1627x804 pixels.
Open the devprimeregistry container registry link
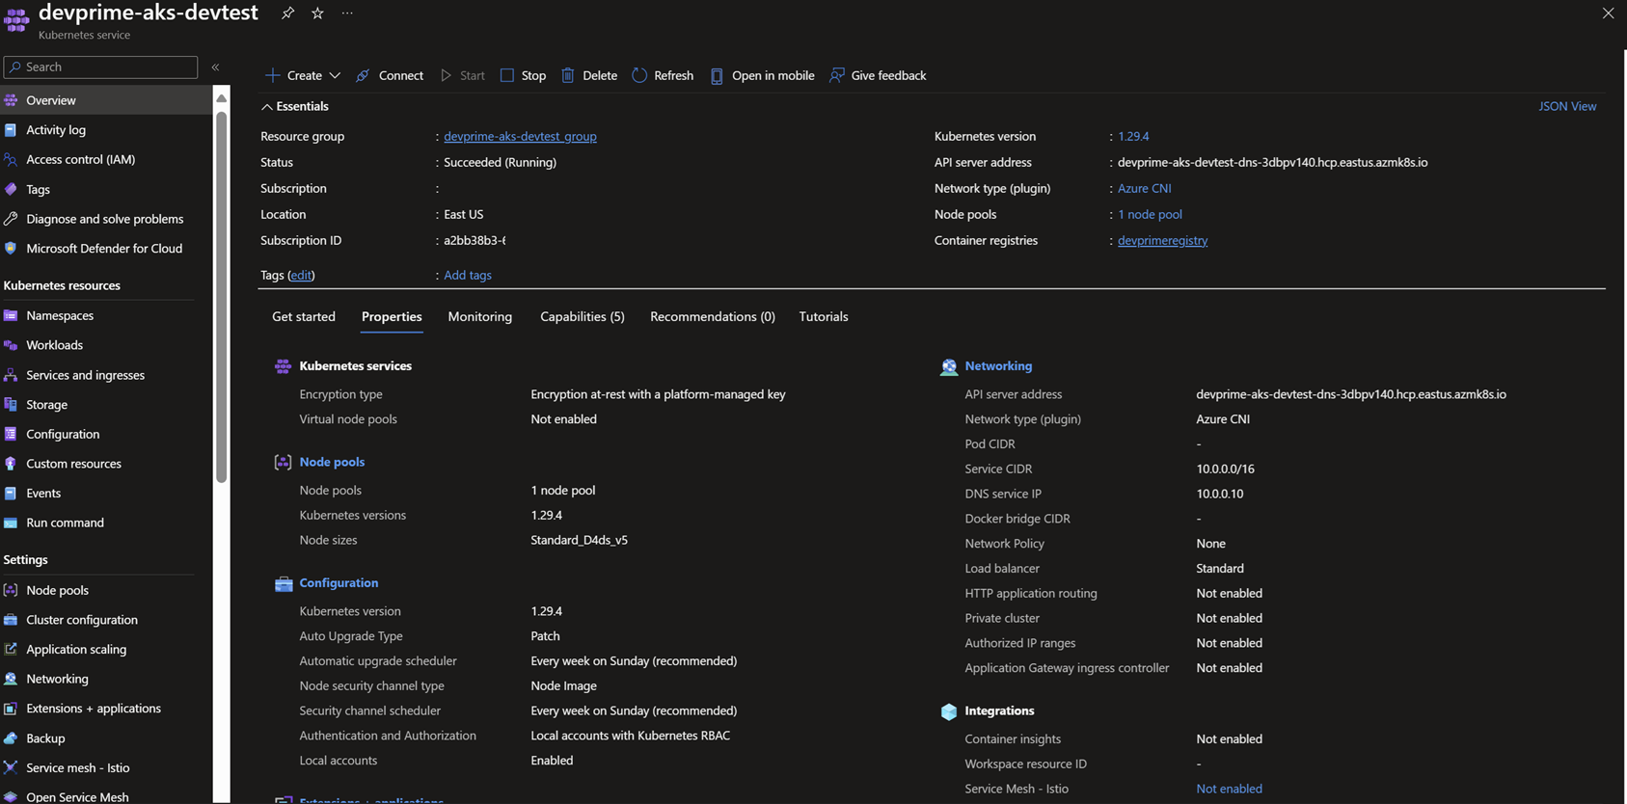click(x=1162, y=240)
